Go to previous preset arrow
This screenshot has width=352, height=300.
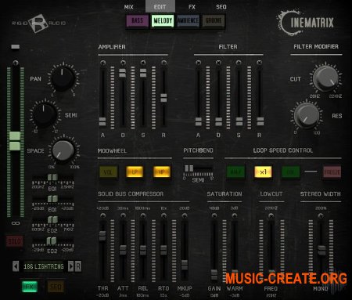[x=16, y=266]
